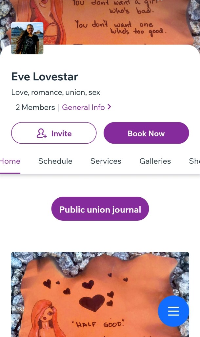The image size is (200, 337).
Task: Click the 2 Members count
Action: point(35,107)
